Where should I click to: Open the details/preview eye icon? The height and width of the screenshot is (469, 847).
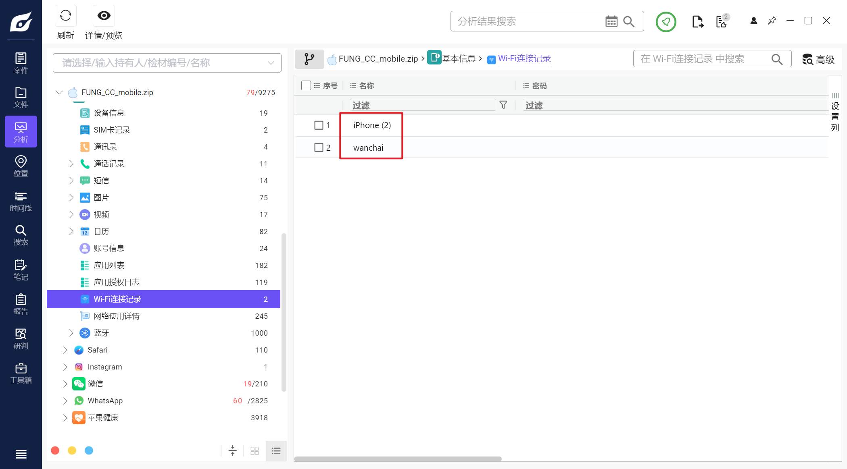pyautogui.click(x=104, y=16)
